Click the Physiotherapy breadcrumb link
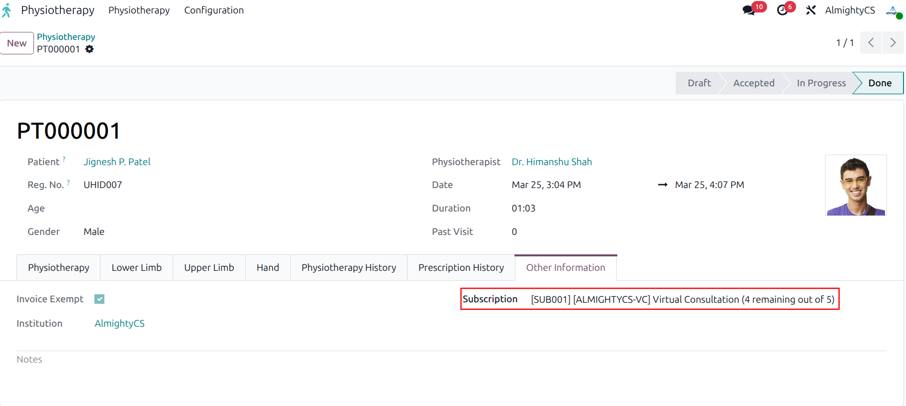 (66, 37)
